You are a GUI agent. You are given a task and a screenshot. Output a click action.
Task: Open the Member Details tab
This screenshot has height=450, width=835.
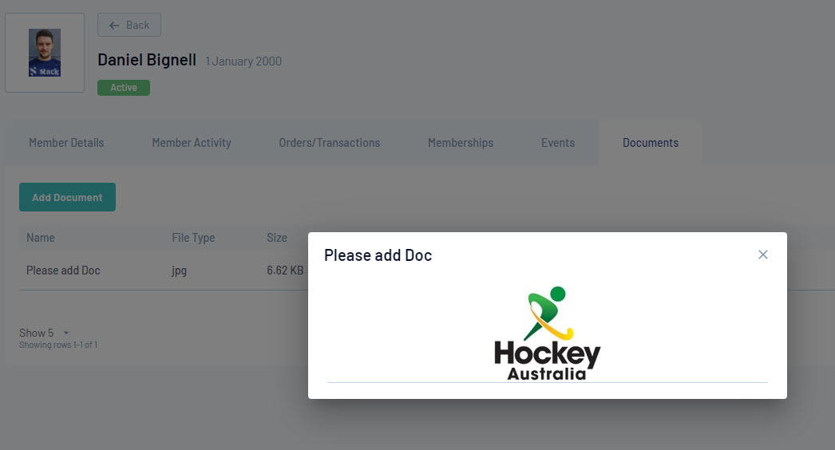pyautogui.click(x=66, y=143)
